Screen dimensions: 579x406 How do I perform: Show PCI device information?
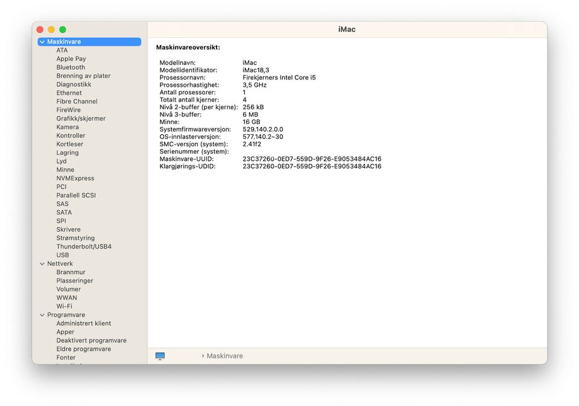(62, 187)
